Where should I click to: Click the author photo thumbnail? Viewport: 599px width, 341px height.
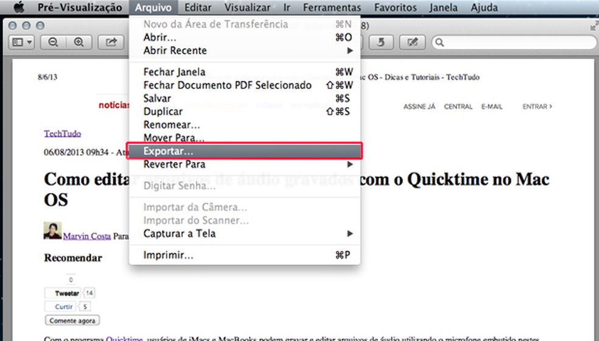[x=52, y=231]
